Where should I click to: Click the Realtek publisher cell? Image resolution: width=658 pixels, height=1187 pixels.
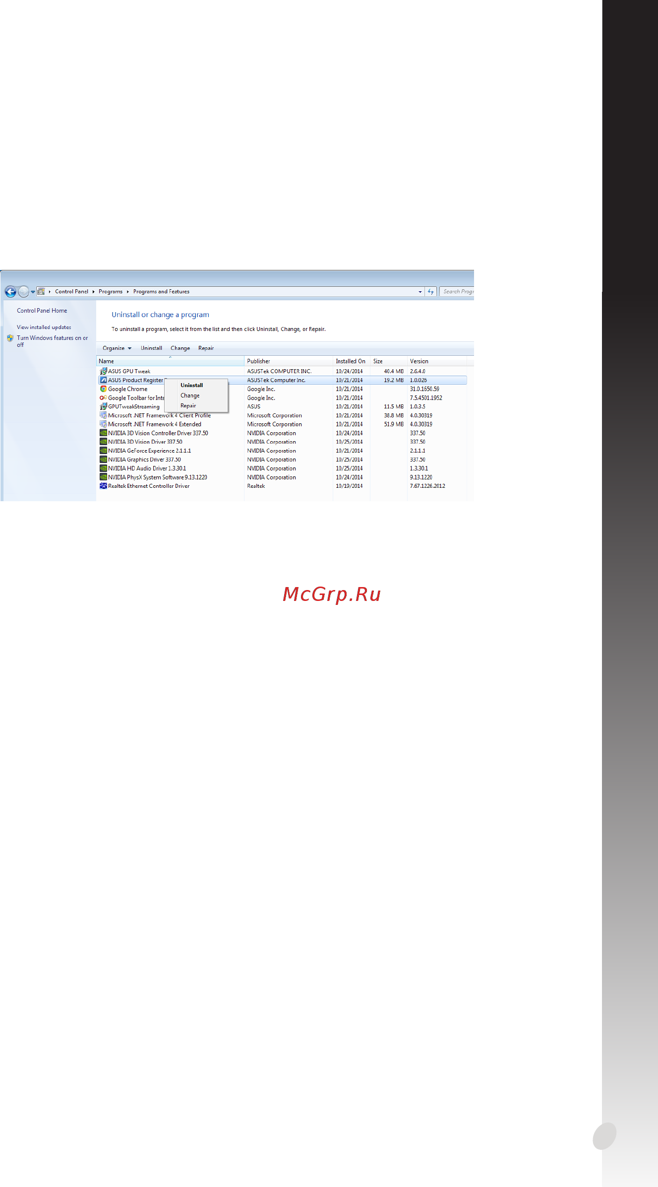coord(256,486)
